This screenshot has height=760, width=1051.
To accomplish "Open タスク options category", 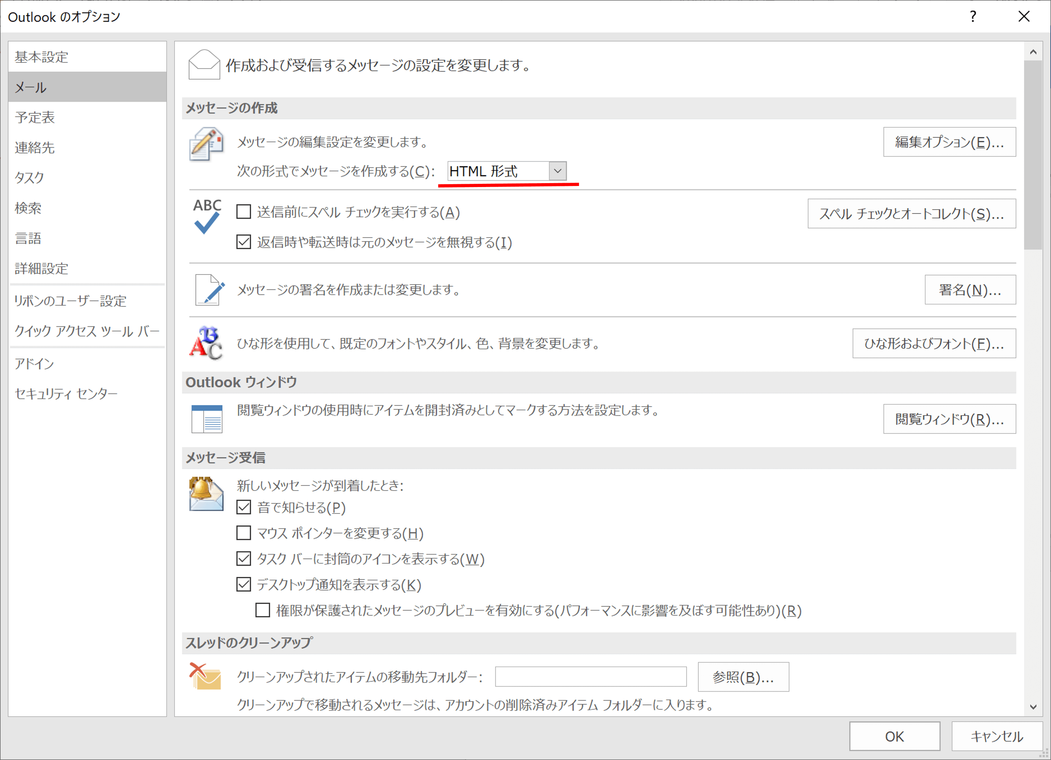I will [x=87, y=177].
